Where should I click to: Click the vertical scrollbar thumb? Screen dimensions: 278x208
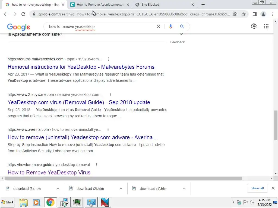pos(276,125)
